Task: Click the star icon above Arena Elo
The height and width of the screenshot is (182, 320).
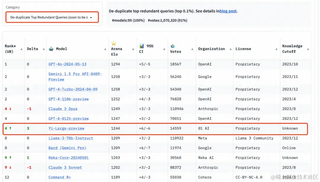Action: [114, 43]
